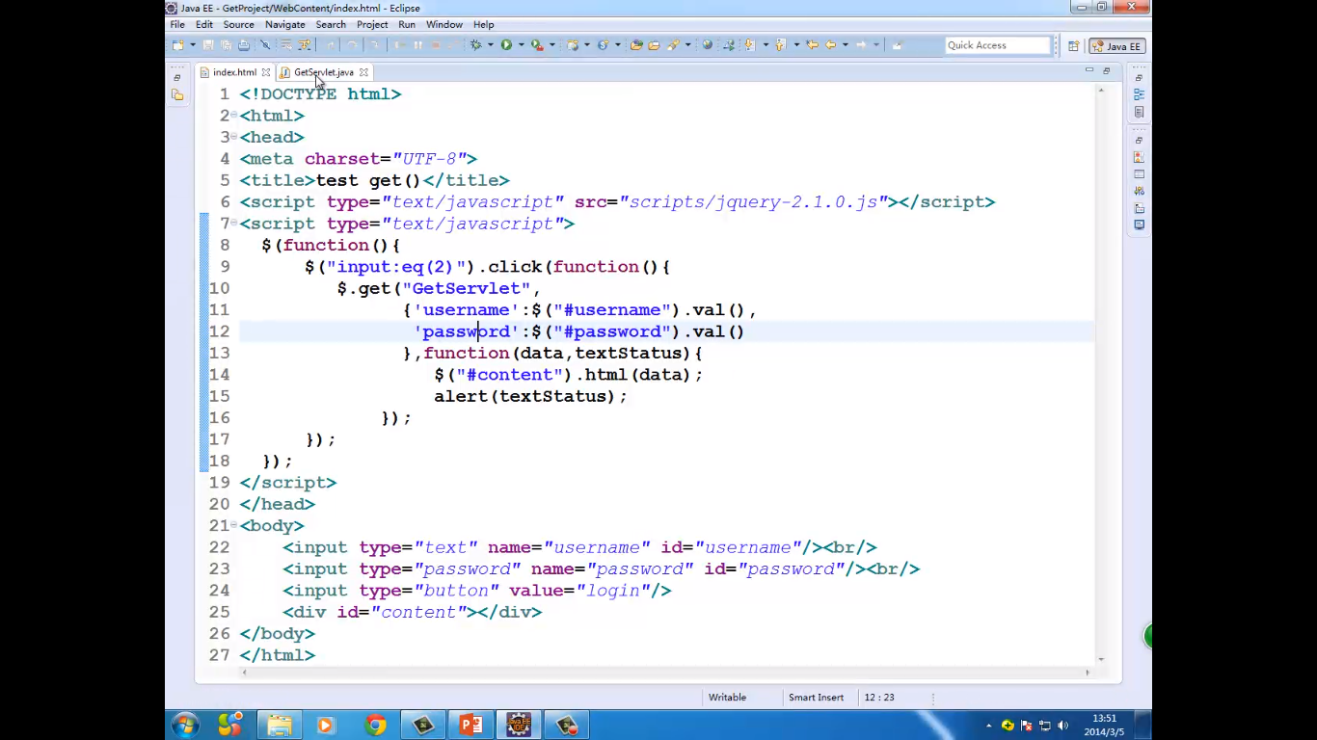Click the Last Edit Location icon

click(x=812, y=45)
